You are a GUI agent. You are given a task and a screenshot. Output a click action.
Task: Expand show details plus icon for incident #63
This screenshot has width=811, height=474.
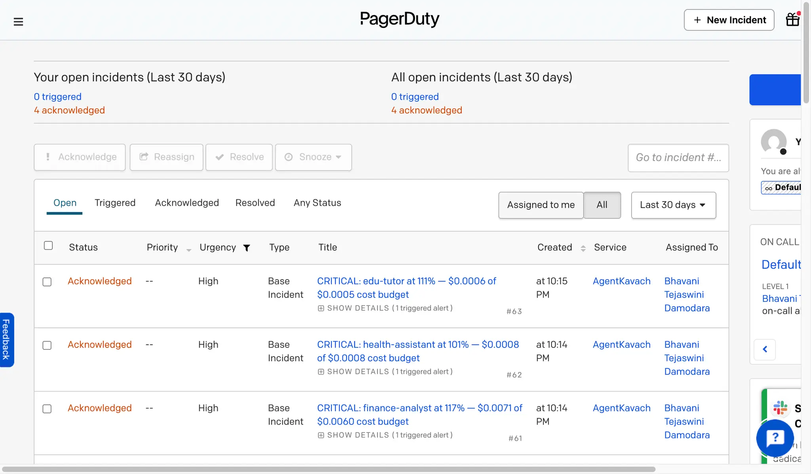[x=321, y=308]
